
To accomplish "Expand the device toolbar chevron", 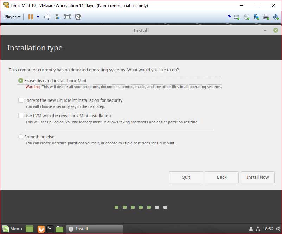I will click(229, 17).
